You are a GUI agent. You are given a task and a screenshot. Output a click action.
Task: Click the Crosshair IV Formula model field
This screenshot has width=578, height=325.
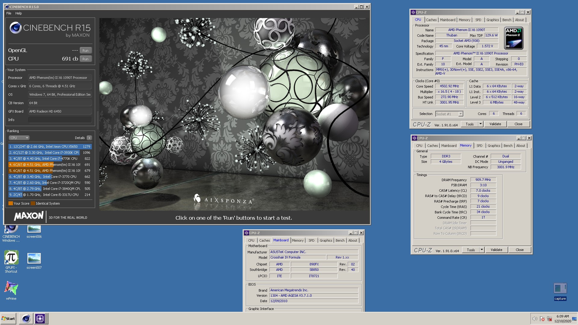click(297, 258)
